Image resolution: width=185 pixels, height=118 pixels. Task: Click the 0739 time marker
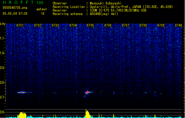(161, 25)
